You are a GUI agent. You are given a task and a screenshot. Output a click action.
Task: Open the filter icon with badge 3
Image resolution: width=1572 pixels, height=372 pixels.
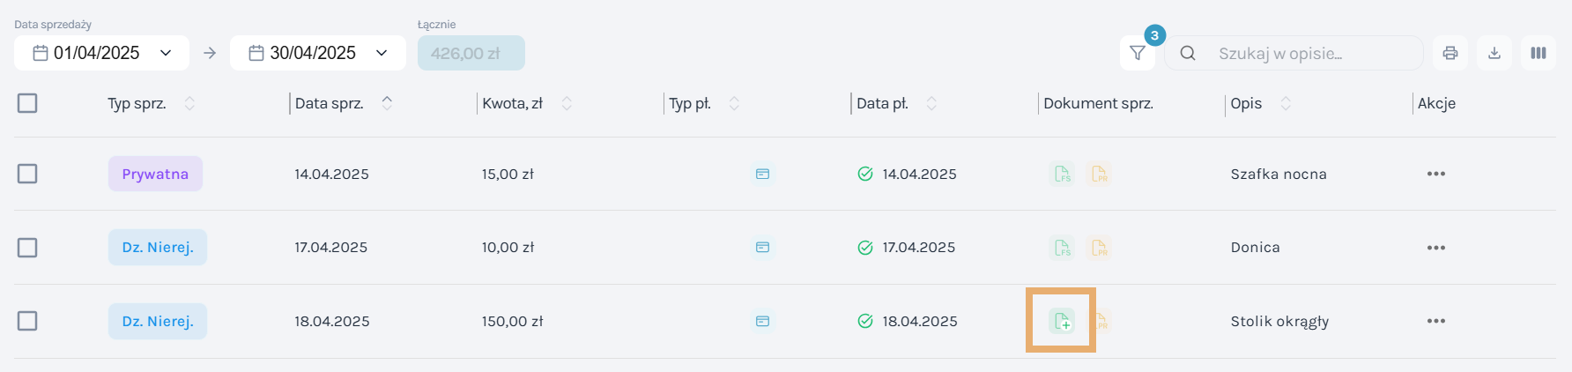1137,53
